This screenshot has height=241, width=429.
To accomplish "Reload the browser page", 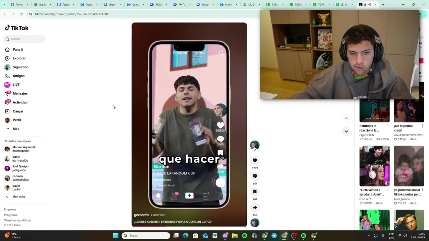I will 21,14.
